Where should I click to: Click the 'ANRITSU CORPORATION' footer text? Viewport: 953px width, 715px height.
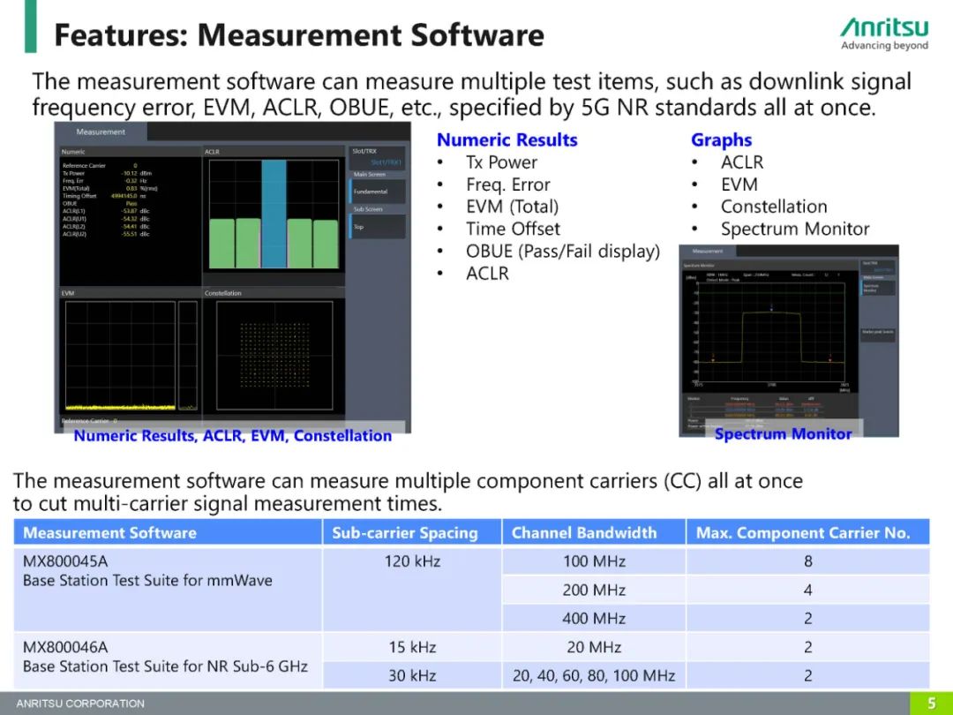coord(80,704)
